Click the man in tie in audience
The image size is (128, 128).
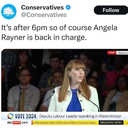tap(23, 90)
